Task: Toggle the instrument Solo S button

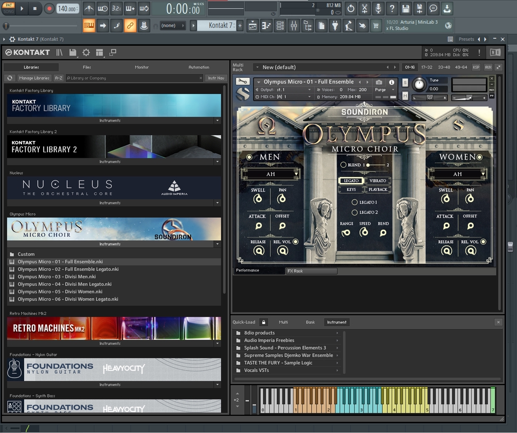Action: pos(405,82)
